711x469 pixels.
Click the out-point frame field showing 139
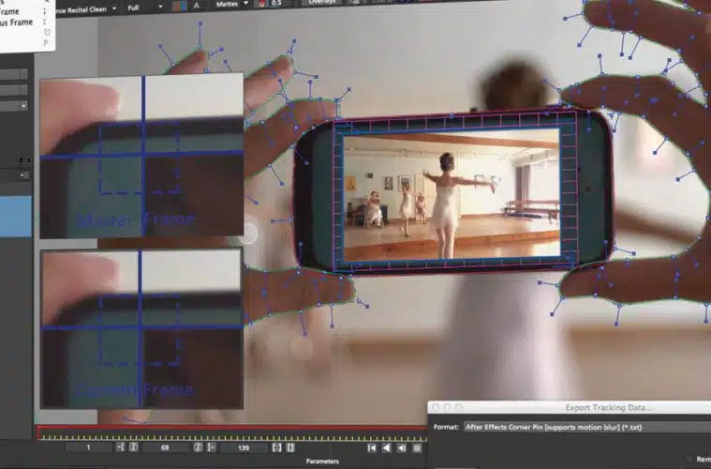[x=243, y=448]
